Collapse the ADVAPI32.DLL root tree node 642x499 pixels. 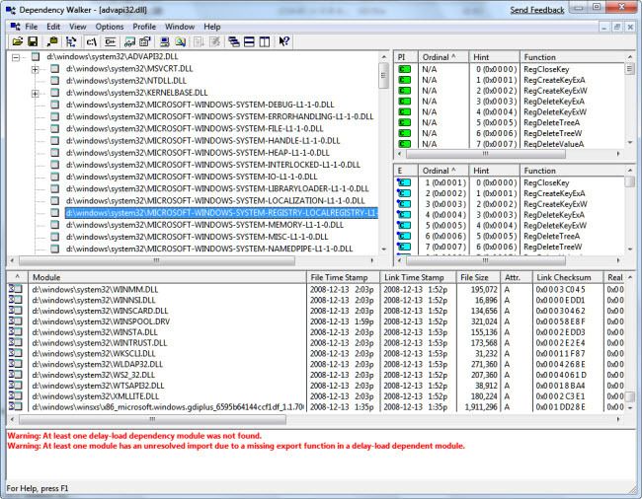click(16, 57)
